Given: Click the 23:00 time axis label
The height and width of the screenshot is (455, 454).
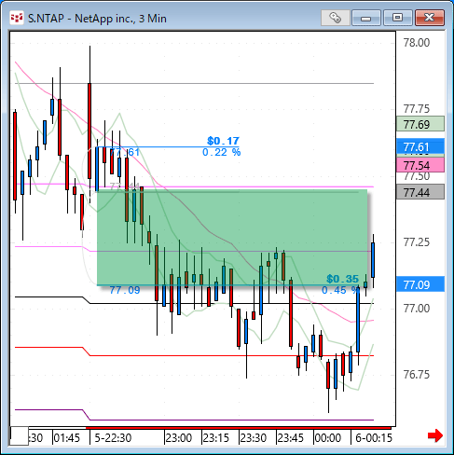Looking at the screenshot, I should (179, 438).
